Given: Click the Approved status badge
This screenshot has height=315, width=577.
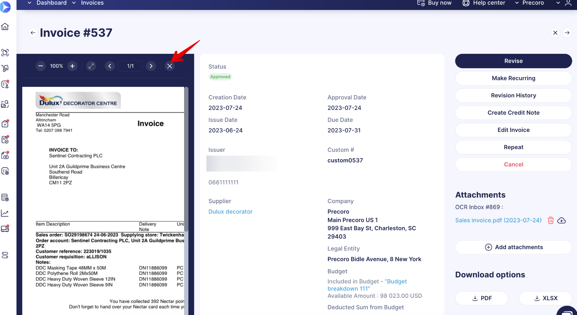Looking at the screenshot, I should (220, 77).
